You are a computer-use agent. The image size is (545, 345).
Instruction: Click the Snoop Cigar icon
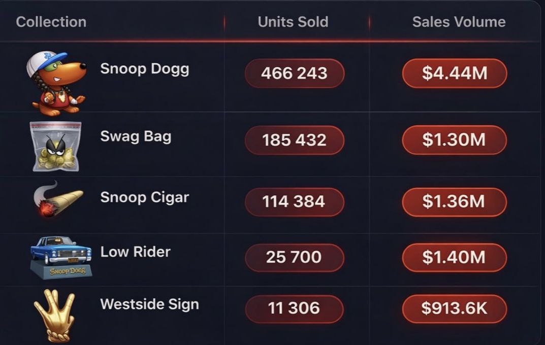57,199
